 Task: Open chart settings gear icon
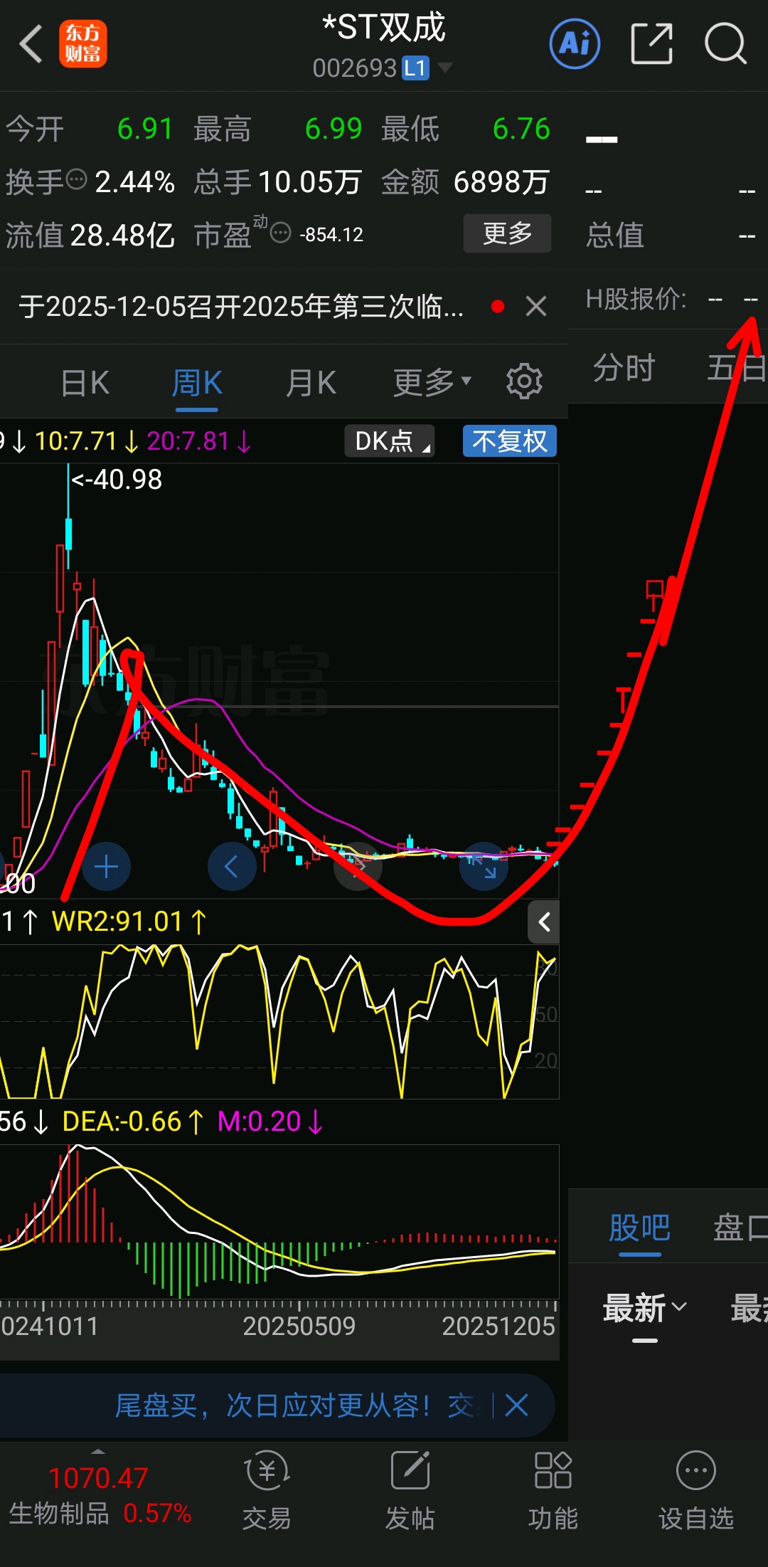(x=524, y=381)
